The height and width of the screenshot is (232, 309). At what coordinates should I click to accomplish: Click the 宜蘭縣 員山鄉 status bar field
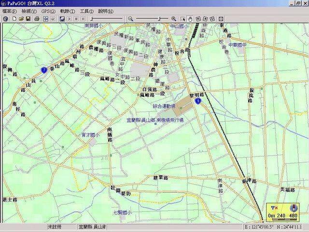coord(92,227)
